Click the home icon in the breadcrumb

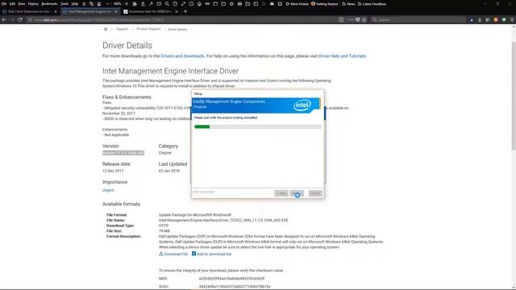point(106,29)
